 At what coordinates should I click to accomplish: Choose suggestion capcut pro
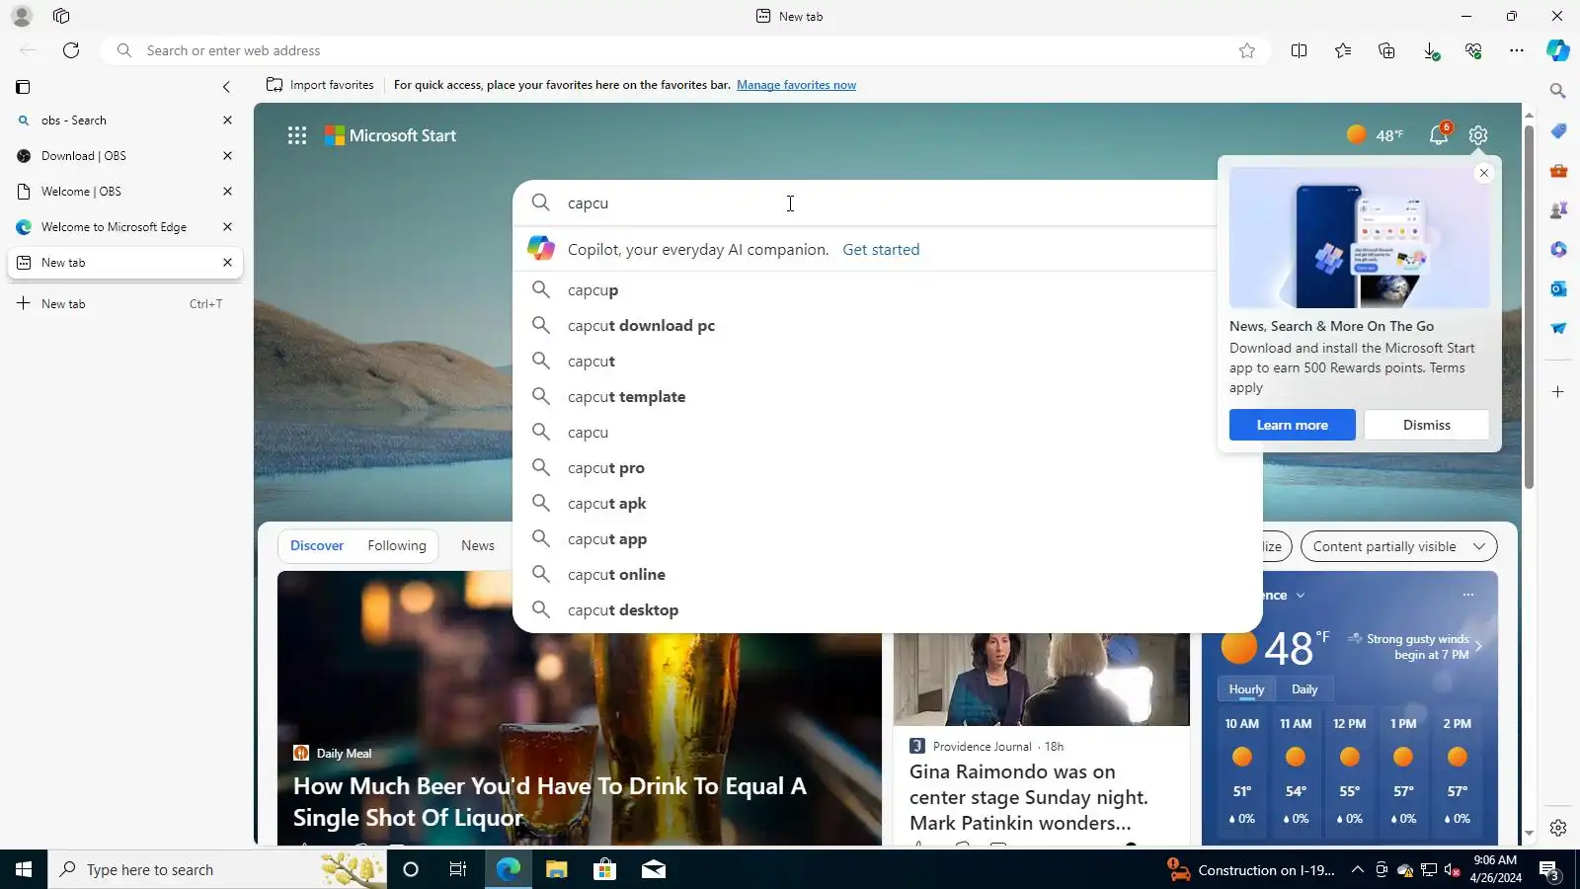888,468
